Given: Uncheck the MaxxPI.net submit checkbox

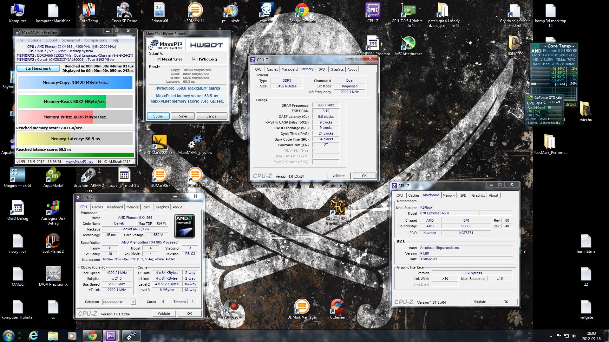Looking at the screenshot, I should 159,59.
